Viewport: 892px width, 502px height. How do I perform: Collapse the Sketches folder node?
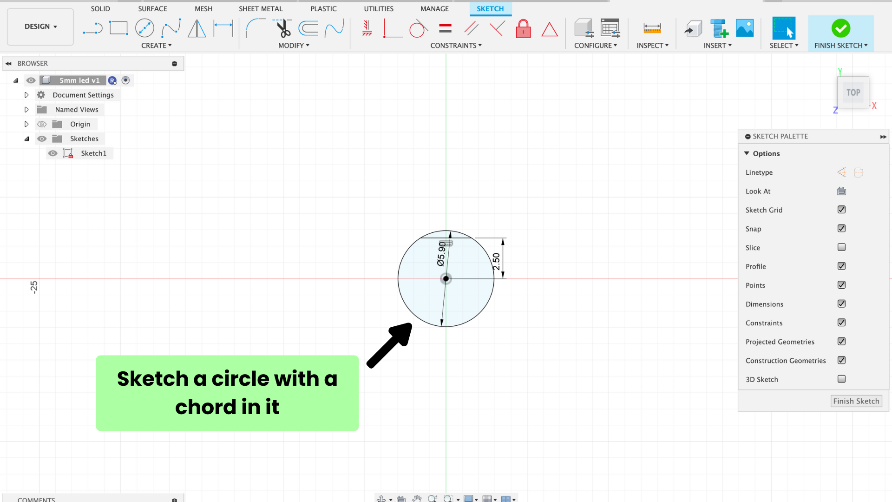26,139
